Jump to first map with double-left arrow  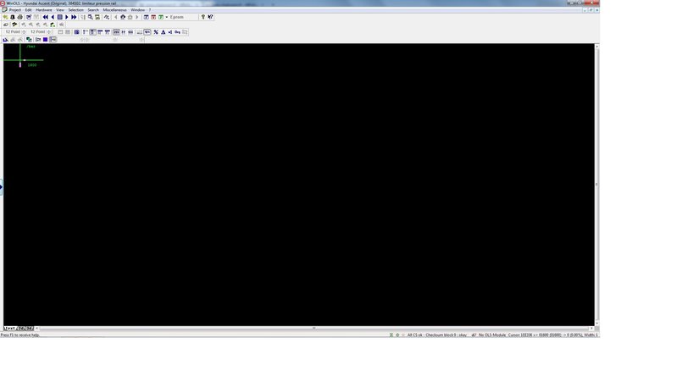46,17
